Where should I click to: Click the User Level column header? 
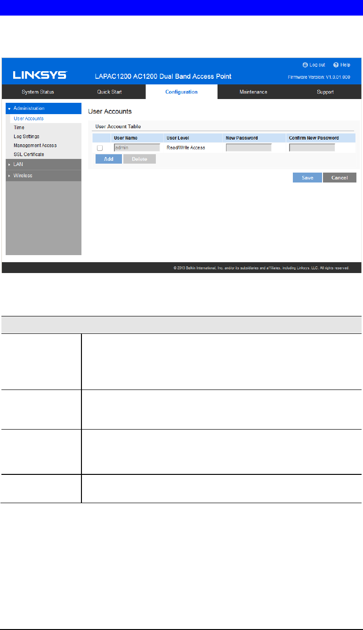177,138
